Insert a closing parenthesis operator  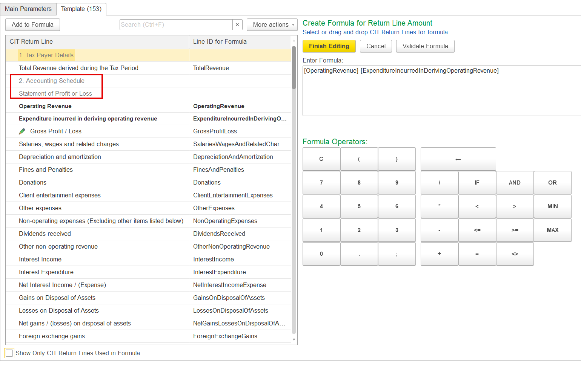pos(397,159)
